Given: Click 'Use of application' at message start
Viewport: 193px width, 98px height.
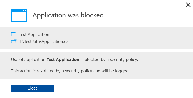Looking at the screenshot, I should (28, 60).
